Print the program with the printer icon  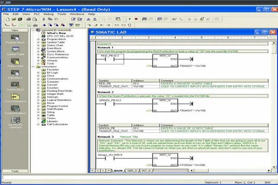coord(29,19)
